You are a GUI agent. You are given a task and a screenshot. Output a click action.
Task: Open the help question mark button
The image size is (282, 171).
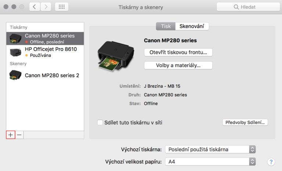click(271, 161)
